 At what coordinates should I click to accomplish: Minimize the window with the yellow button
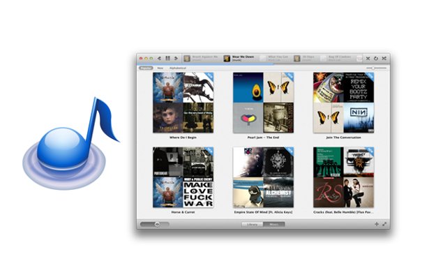tap(146, 59)
